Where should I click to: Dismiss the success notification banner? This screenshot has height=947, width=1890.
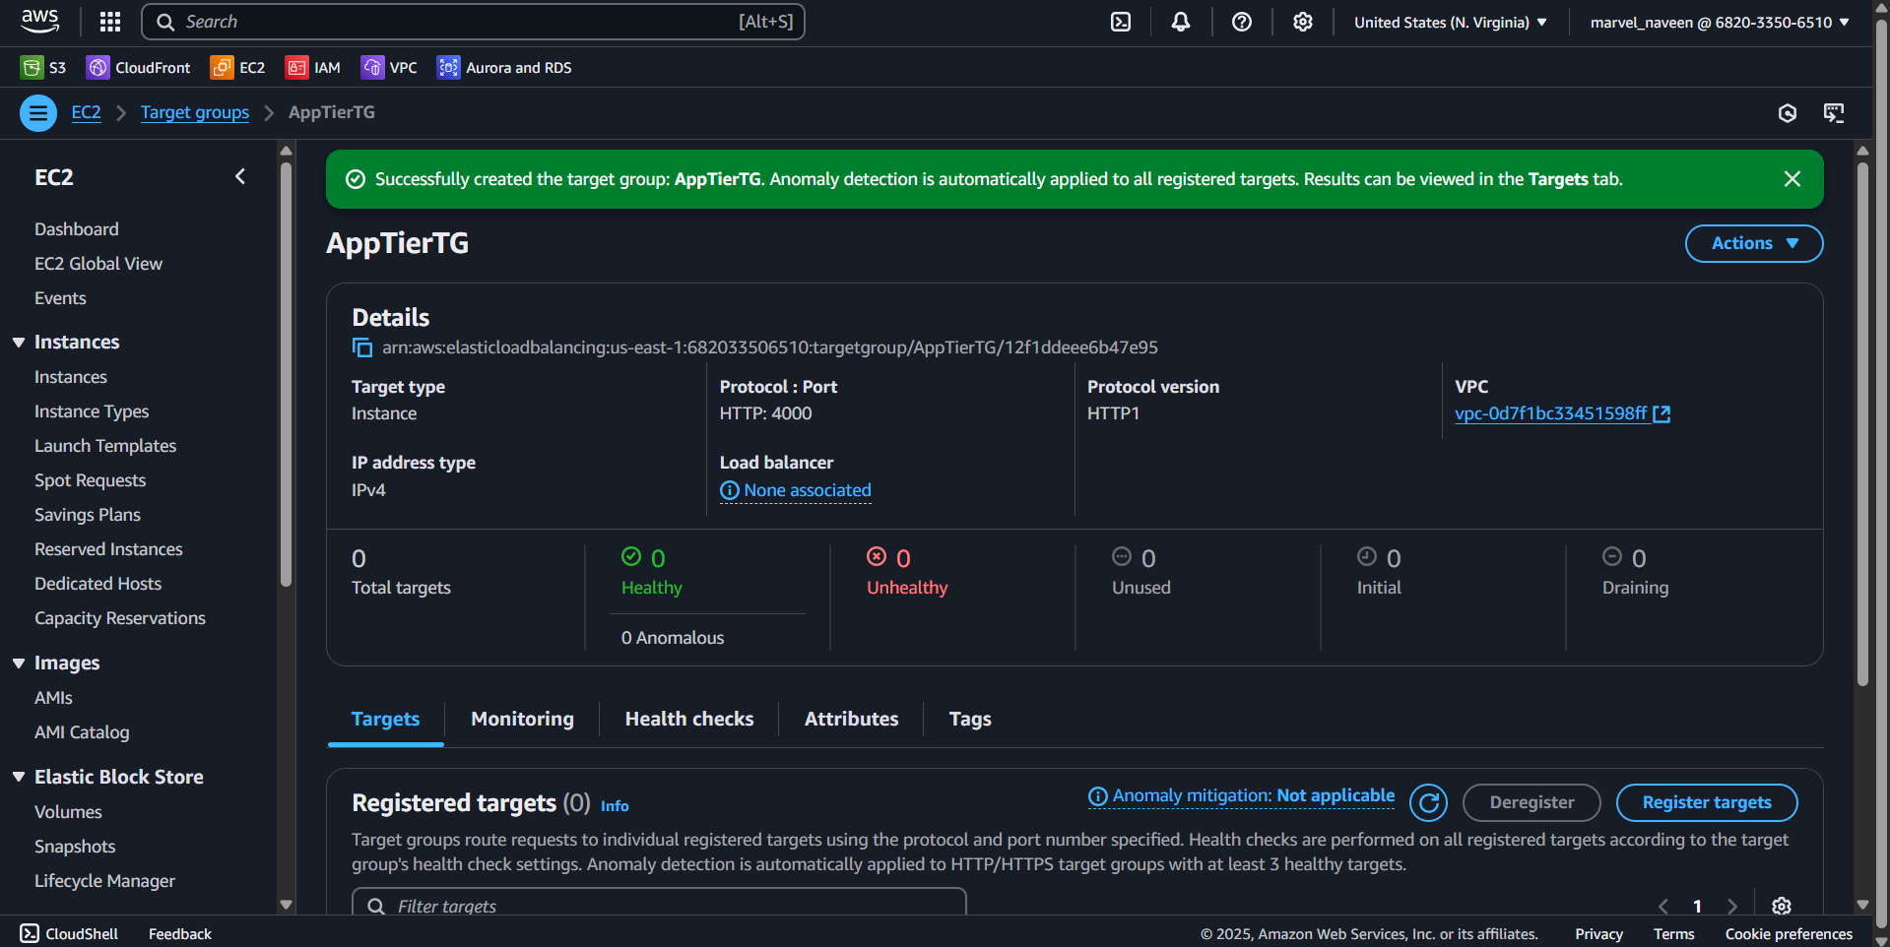click(x=1792, y=179)
